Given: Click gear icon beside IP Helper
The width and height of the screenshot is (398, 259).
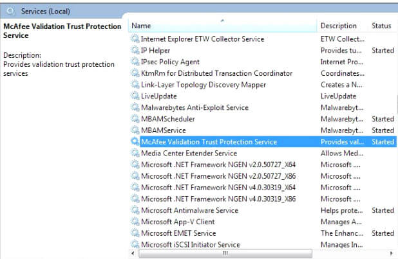Looking at the screenshot, I should pos(135,50).
